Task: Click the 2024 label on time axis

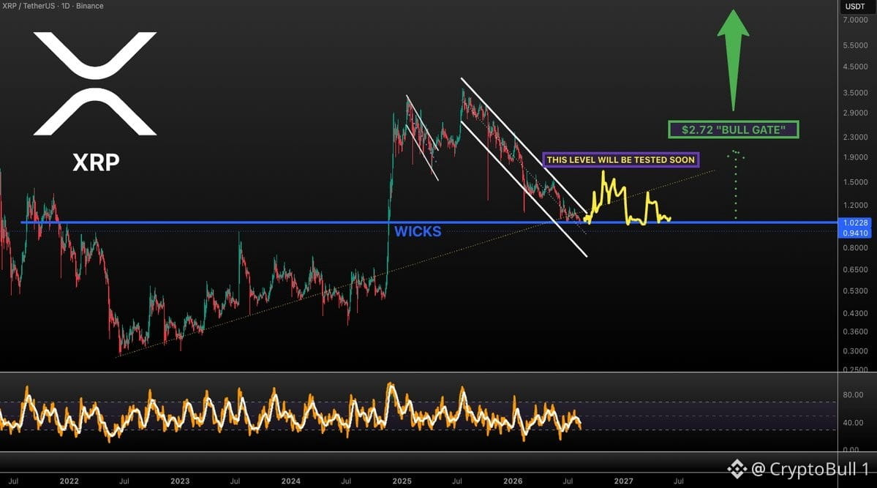Action: coord(291,481)
